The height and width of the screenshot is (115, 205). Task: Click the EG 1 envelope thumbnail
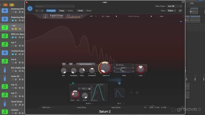(x=119, y=93)
